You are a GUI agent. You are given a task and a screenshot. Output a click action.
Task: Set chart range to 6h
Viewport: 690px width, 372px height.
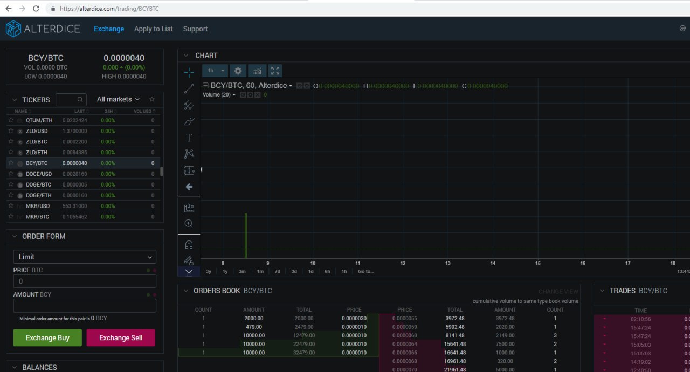coord(327,271)
